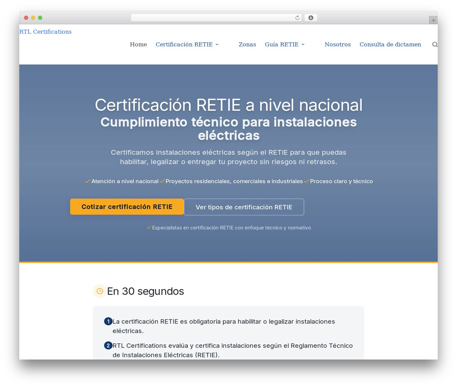Open the Nosotros menu item
The image size is (457, 387).
[338, 45]
